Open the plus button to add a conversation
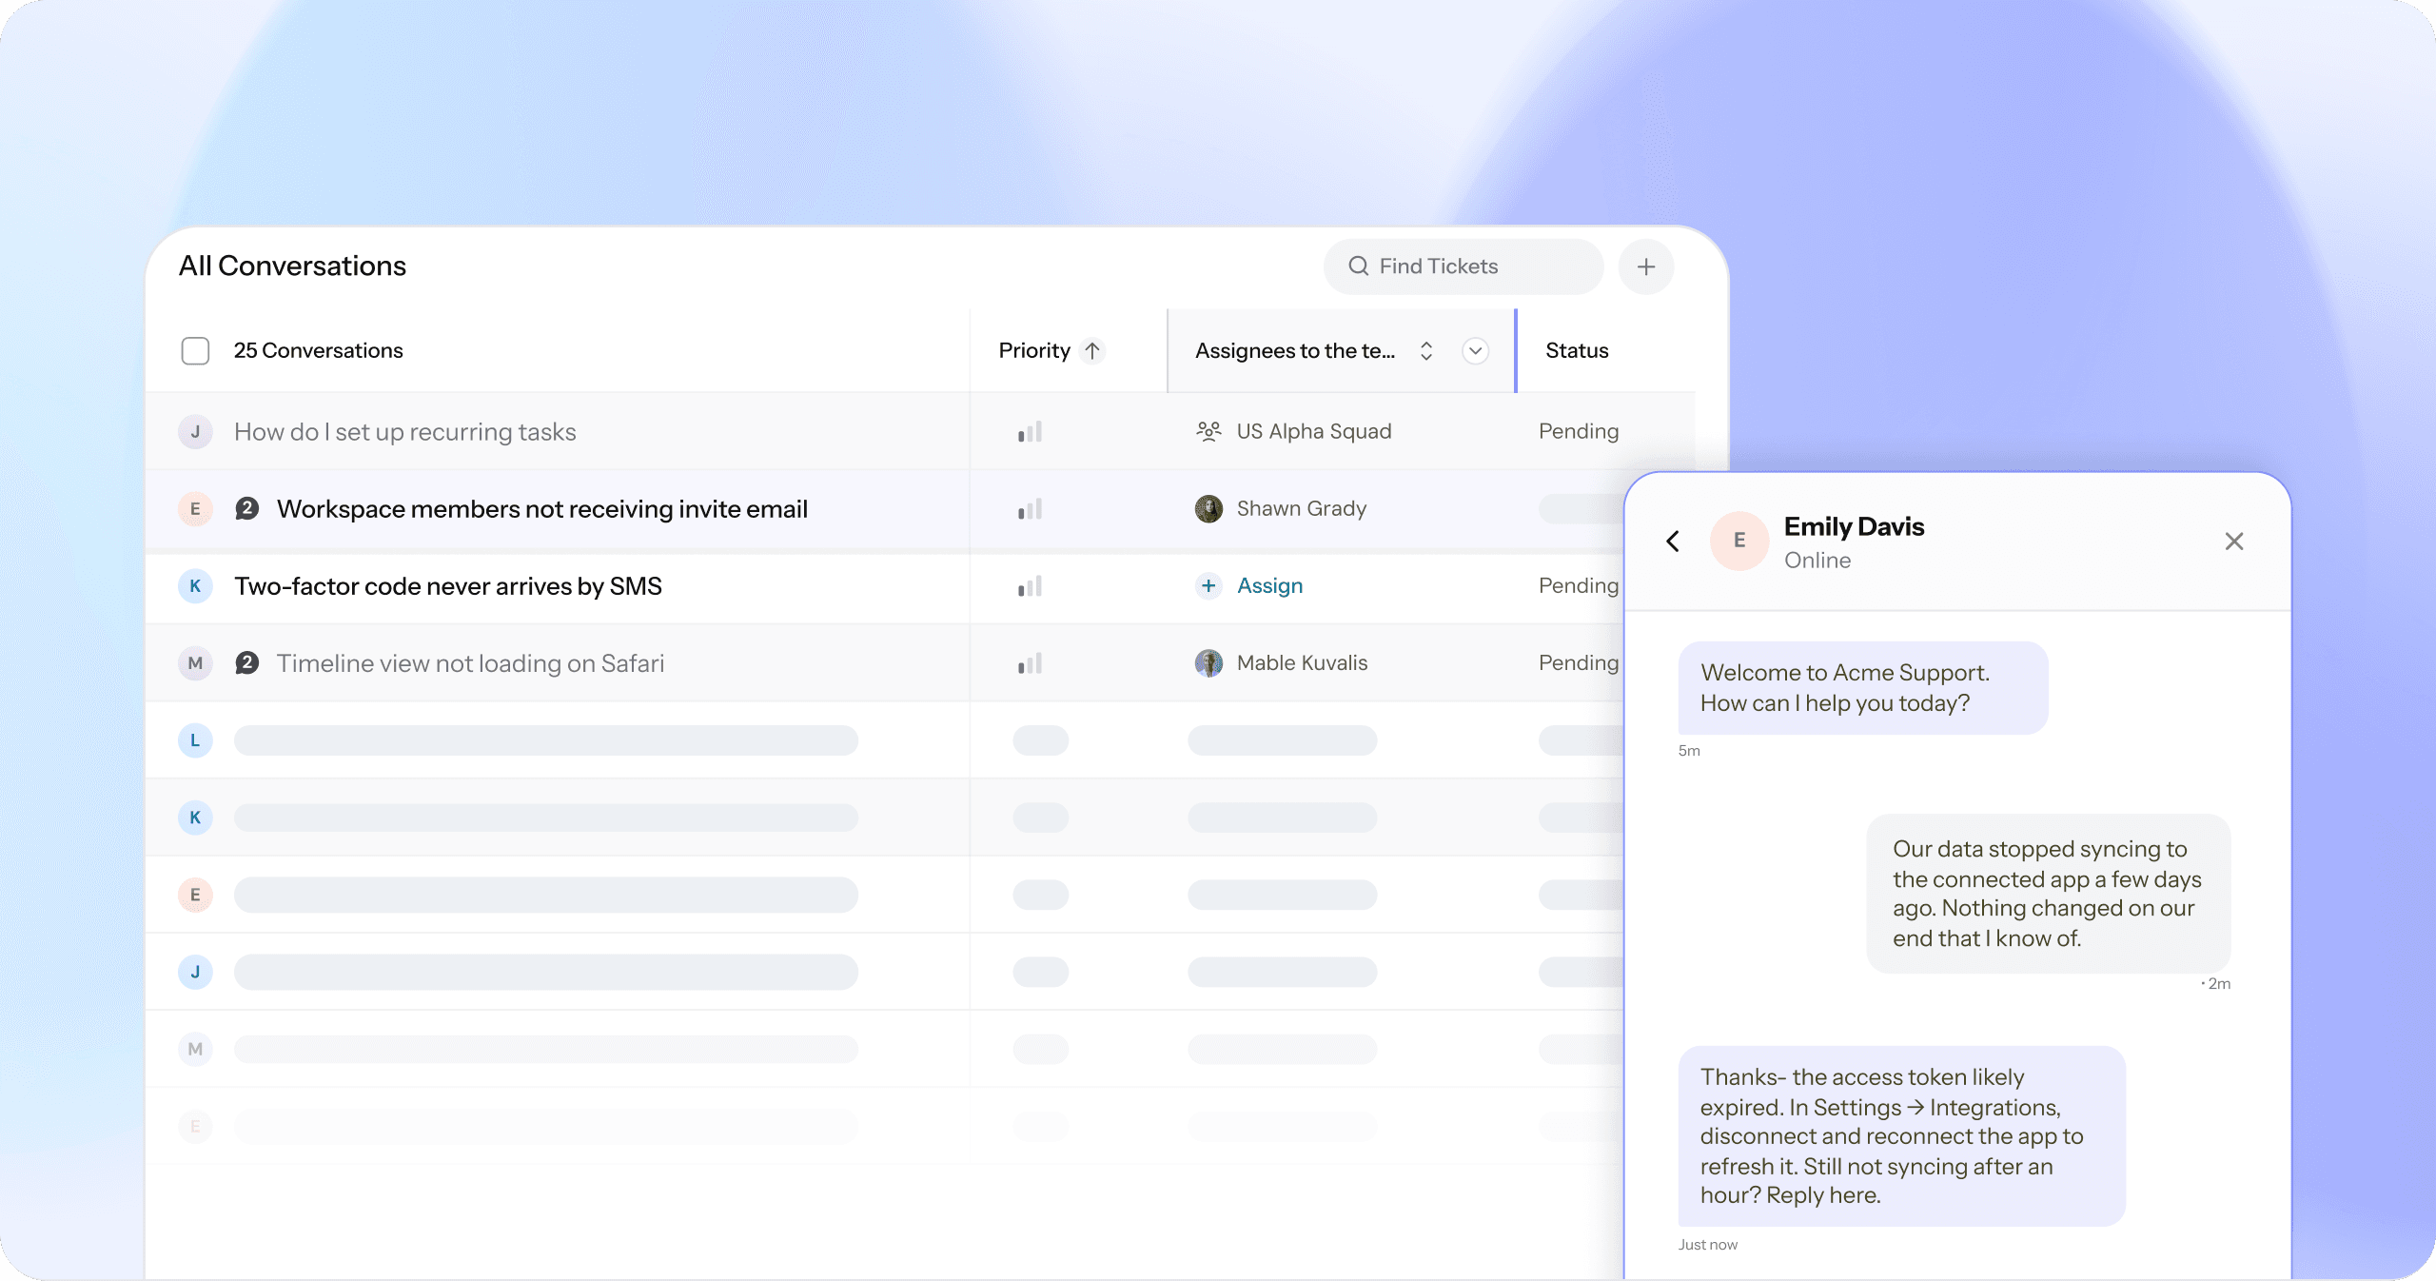2436x1281 pixels. pyautogui.click(x=1646, y=266)
